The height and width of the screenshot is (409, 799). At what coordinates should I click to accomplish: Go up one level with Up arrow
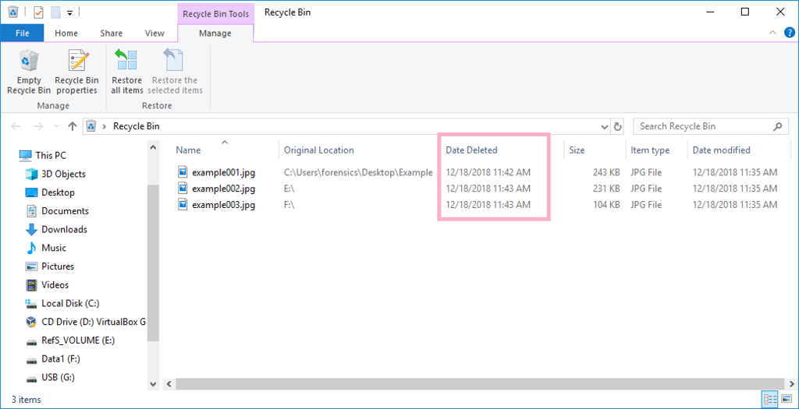coord(73,126)
